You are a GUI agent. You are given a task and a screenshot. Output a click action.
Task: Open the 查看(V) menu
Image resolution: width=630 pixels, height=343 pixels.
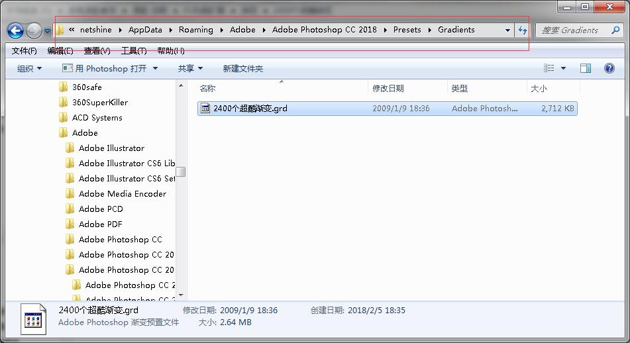[x=97, y=51]
